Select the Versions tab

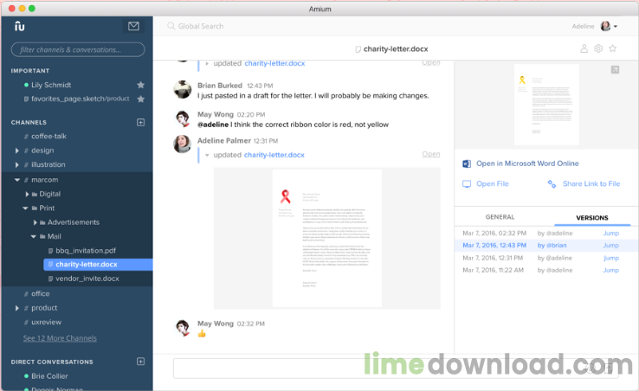click(x=591, y=217)
